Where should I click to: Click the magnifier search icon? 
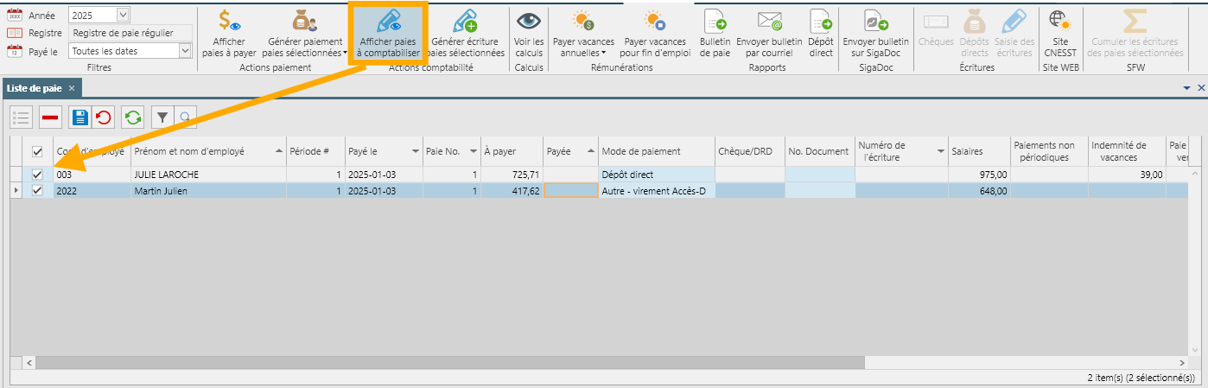[x=185, y=117]
